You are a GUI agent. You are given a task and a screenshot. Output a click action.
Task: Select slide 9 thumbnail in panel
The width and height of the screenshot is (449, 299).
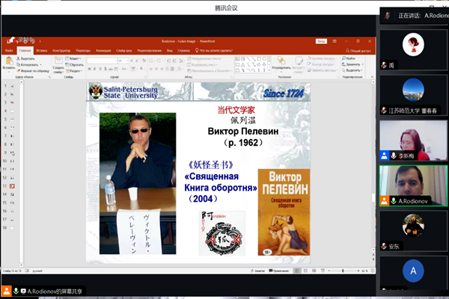point(12,152)
